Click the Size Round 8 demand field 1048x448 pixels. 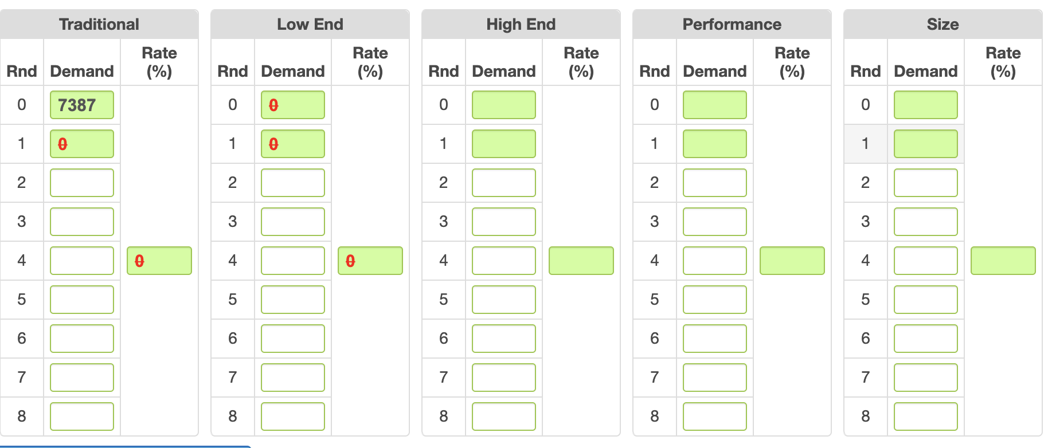point(925,416)
